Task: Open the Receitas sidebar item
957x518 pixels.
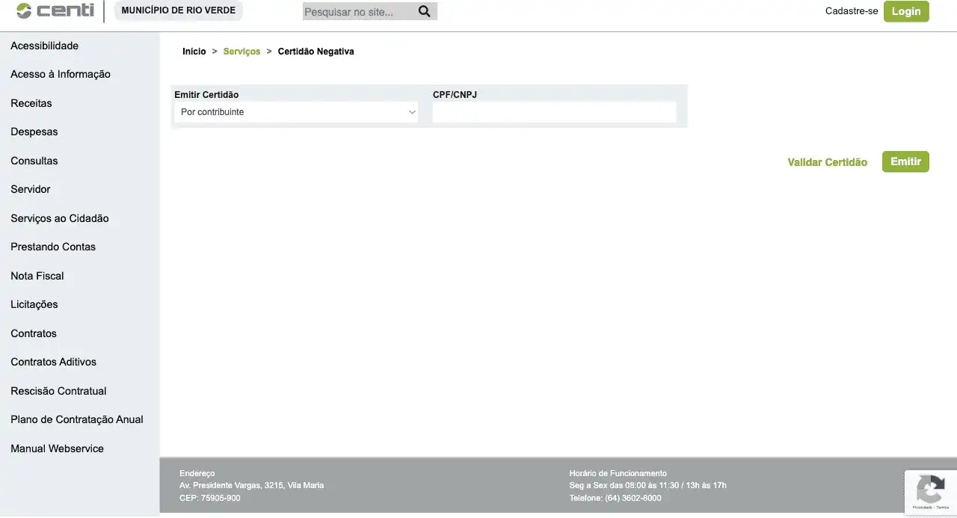Action: (31, 103)
